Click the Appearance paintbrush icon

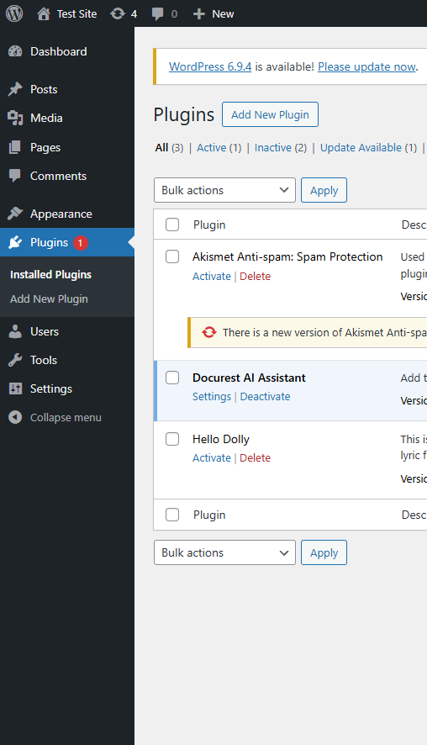tap(15, 214)
